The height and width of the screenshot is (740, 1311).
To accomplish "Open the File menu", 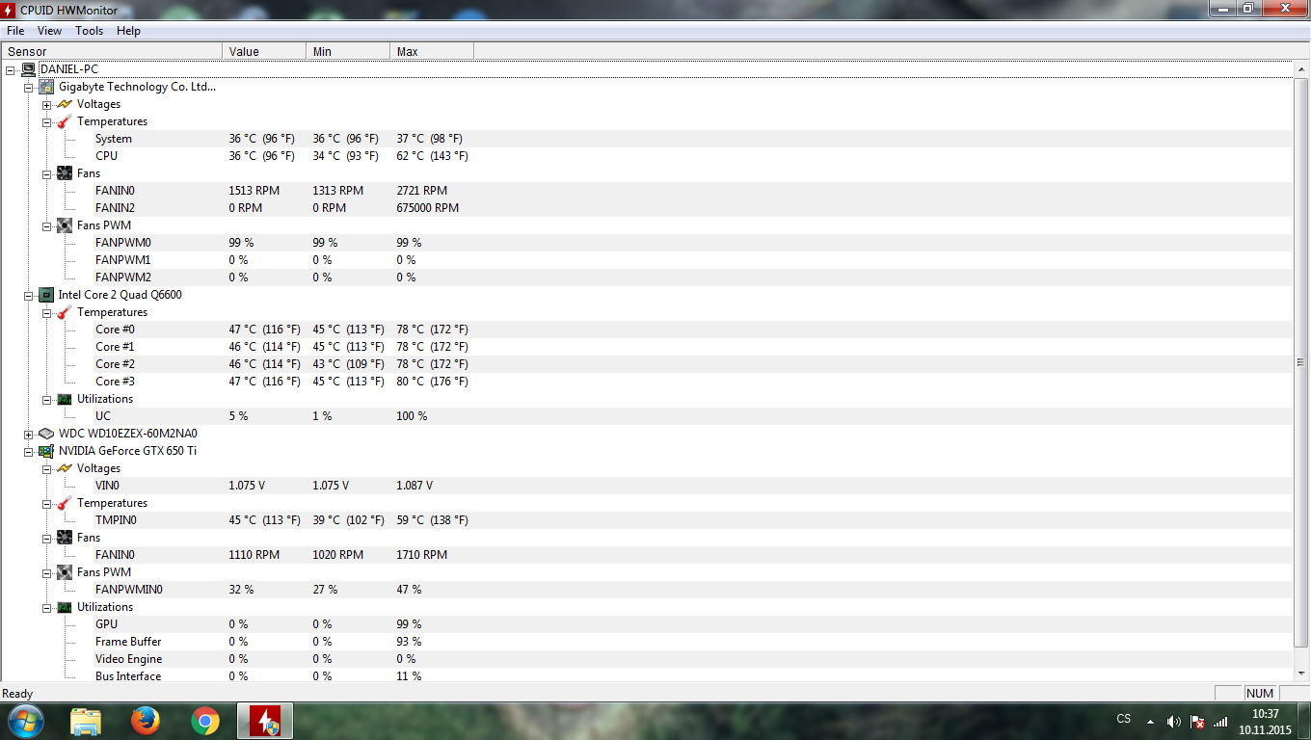I will click(x=15, y=31).
